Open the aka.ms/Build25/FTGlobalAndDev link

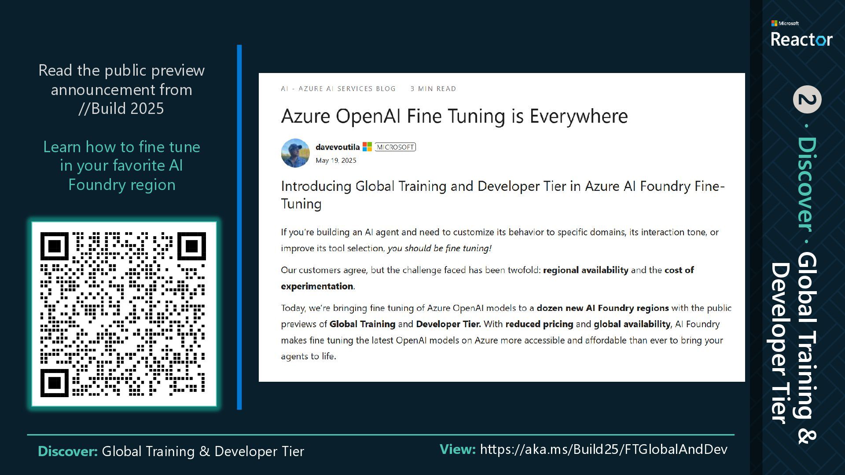[603, 449]
